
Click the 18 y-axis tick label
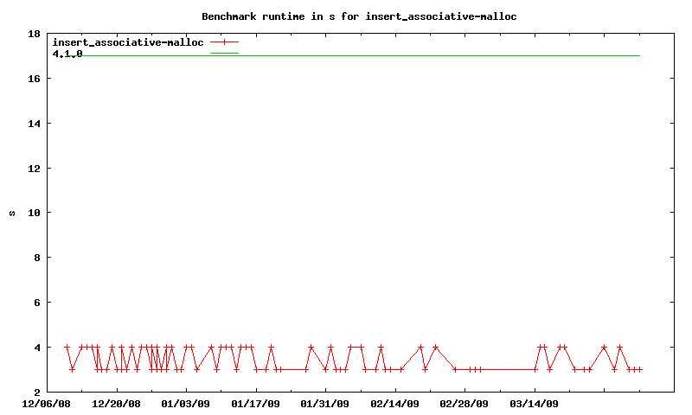coord(35,34)
